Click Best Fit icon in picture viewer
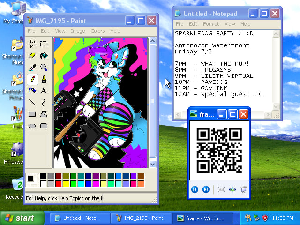The width and height of the screenshot is (300, 225). click(x=221, y=189)
